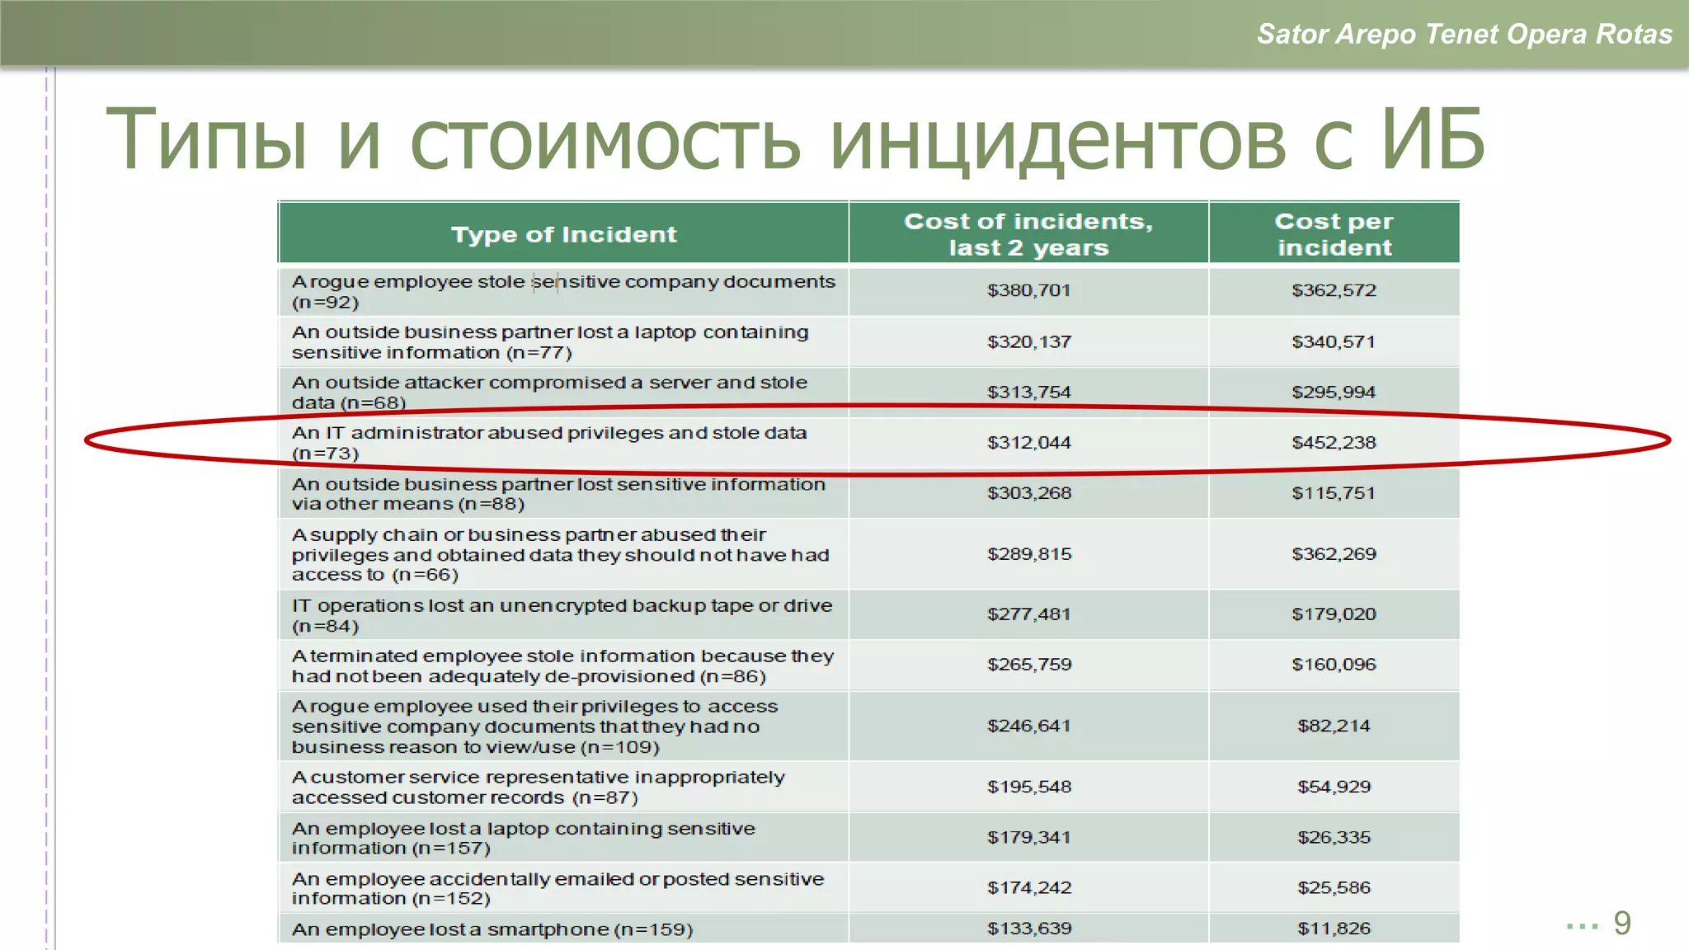Select the 'terminated employee stole information' row text
The height and width of the screenshot is (950, 1689).
point(562,665)
